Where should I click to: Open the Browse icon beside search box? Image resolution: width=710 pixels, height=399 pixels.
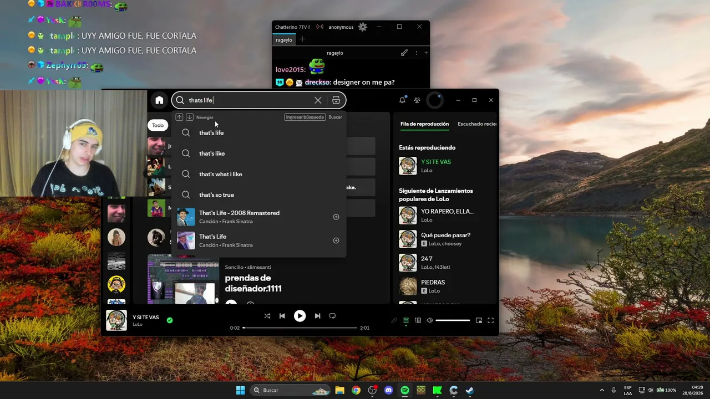[336, 100]
